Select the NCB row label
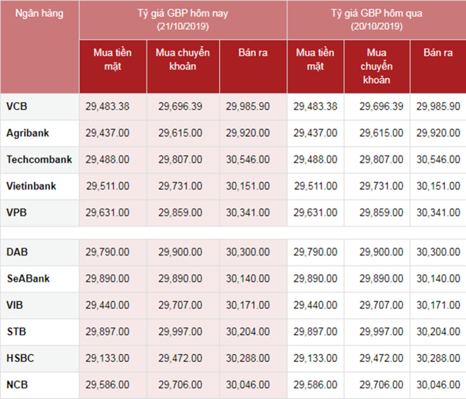The height and width of the screenshot is (399, 466). (x=17, y=384)
